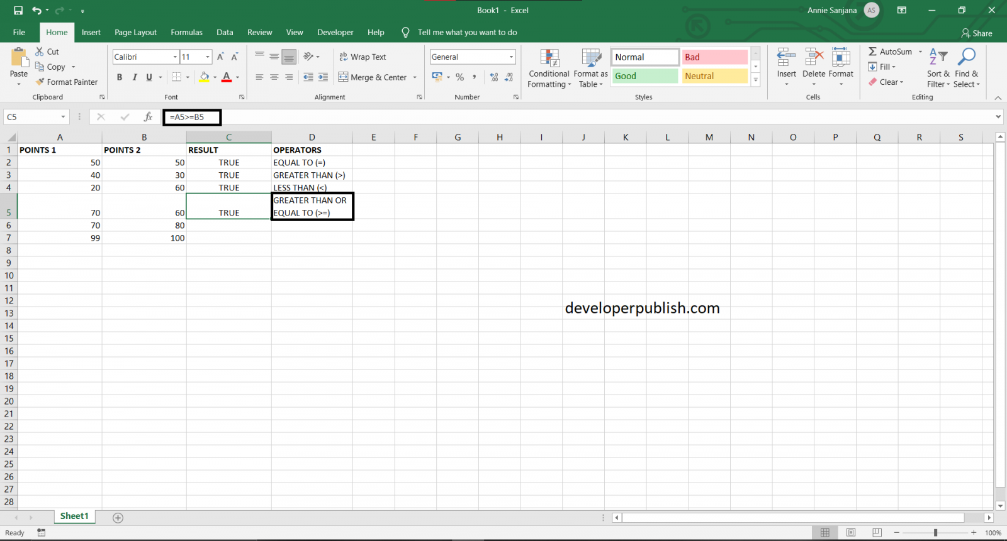The height and width of the screenshot is (541, 1007).
Task: Toggle Align Left
Action: pos(259,77)
